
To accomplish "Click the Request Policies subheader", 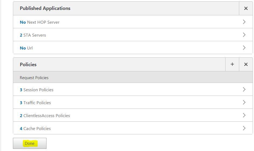I will click(x=34, y=78).
